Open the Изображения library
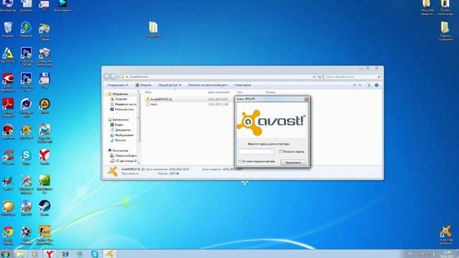 tap(122, 135)
